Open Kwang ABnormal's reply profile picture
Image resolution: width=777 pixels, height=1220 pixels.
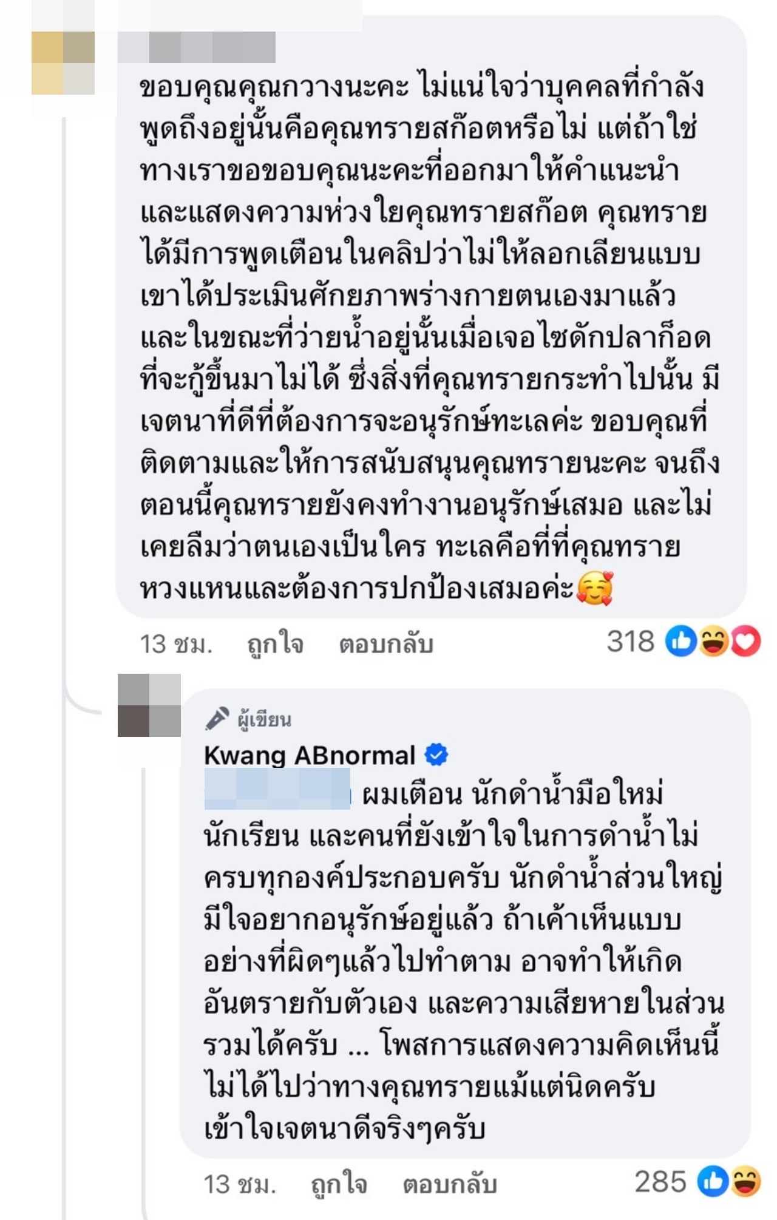click(x=149, y=705)
